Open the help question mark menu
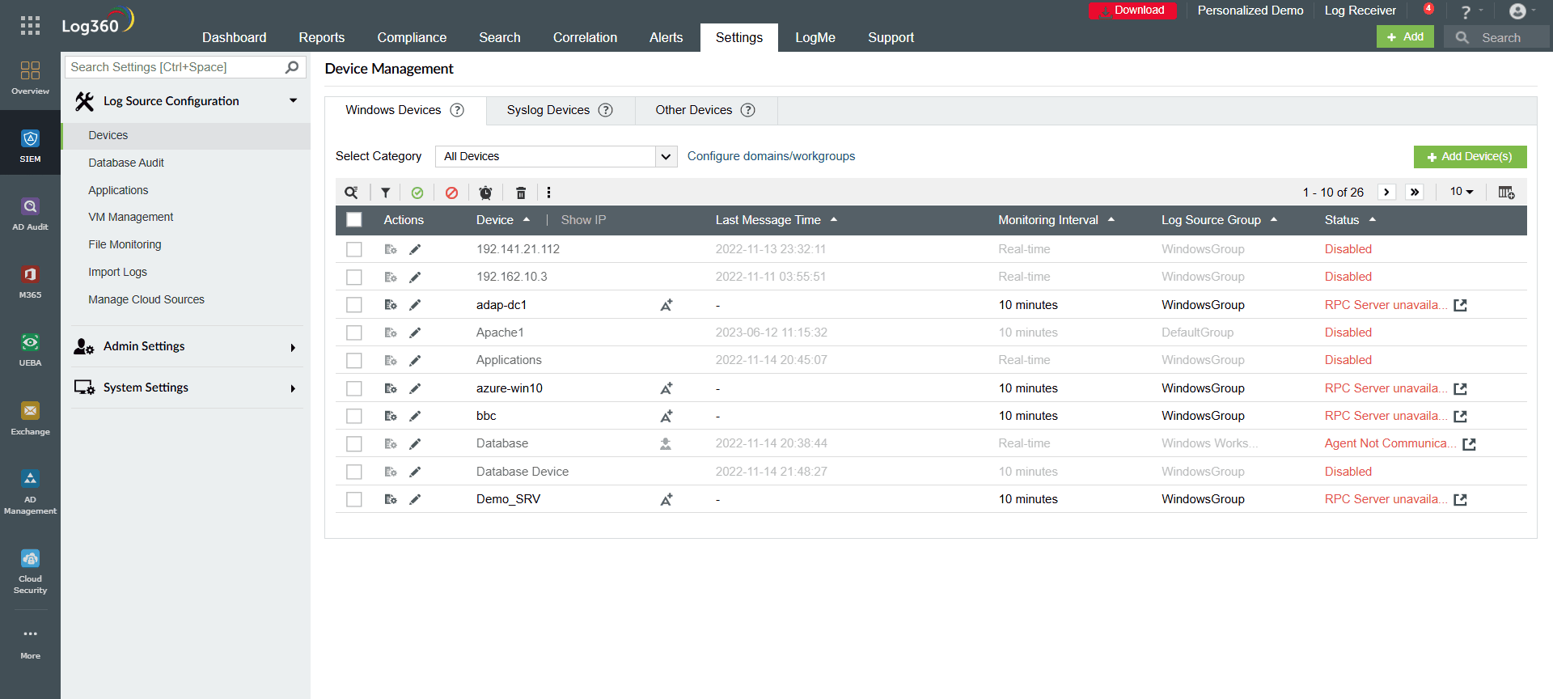1553x699 pixels. click(1470, 11)
